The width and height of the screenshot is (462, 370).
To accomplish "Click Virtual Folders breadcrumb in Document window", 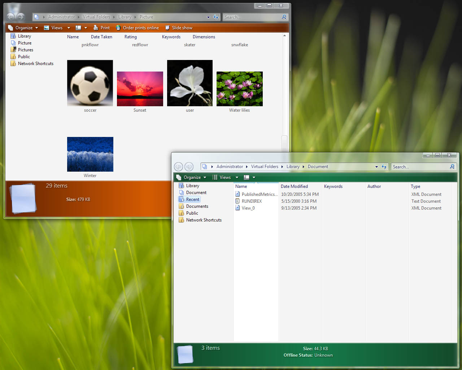I will (x=265, y=167).
